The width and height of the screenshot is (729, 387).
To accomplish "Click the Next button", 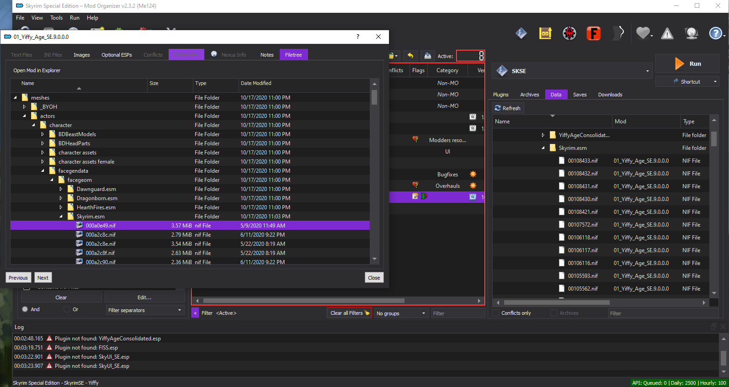I will click(43, 277).
